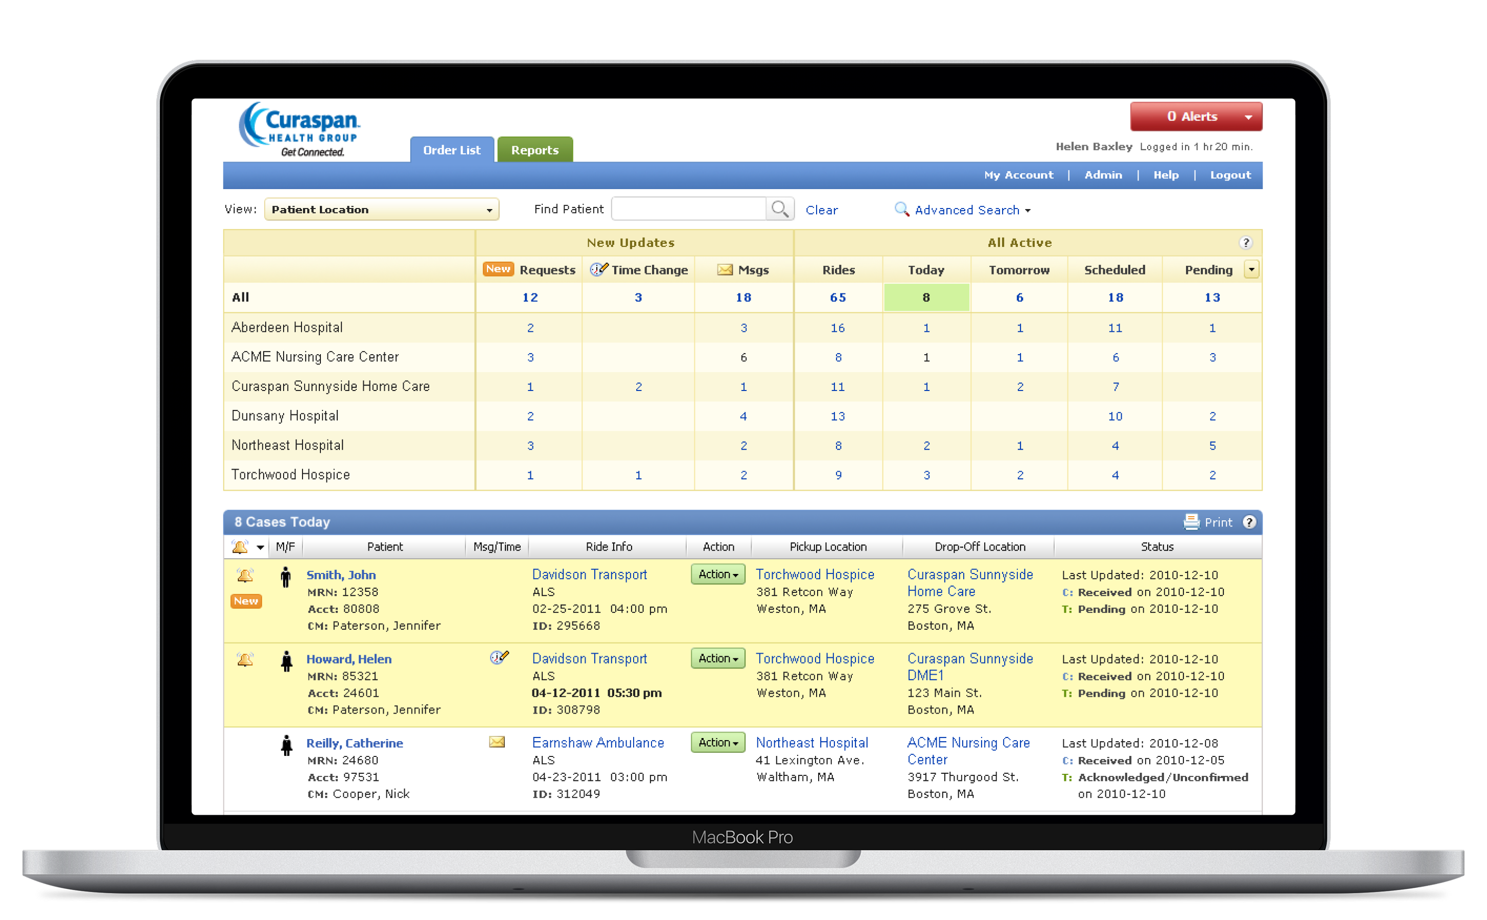This screenshot has width=1487, height=920.
Task: Click the Curaspan Health Group logo
Action: (300, 129)
